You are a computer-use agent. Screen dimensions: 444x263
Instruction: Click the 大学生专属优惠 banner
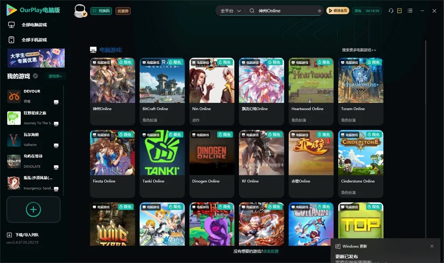click(36, 58)
